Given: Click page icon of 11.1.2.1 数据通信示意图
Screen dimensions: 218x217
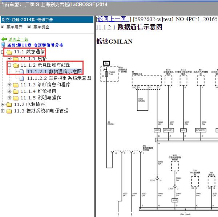Looking at the screenshot, I should 21,71.
